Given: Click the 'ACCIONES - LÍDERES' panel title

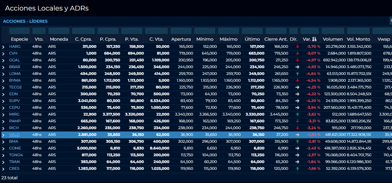Looking at the screenshot, I should tap(25, 21).
